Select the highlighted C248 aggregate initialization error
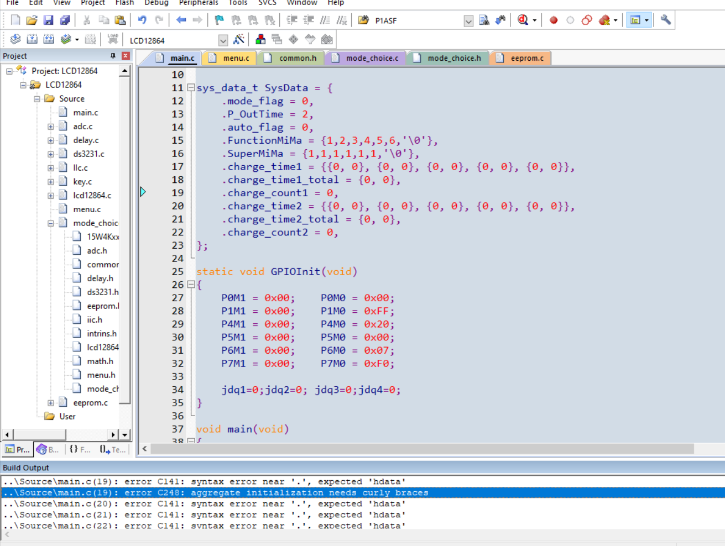This screenshot has height=546, width=725. 363,492
